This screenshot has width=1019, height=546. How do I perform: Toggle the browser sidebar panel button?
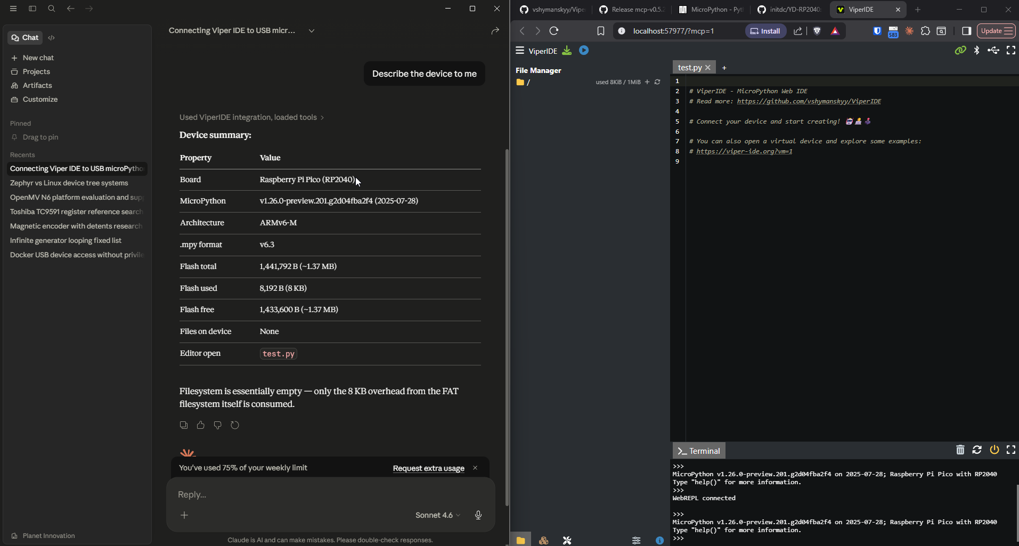[x=966, y=31]
